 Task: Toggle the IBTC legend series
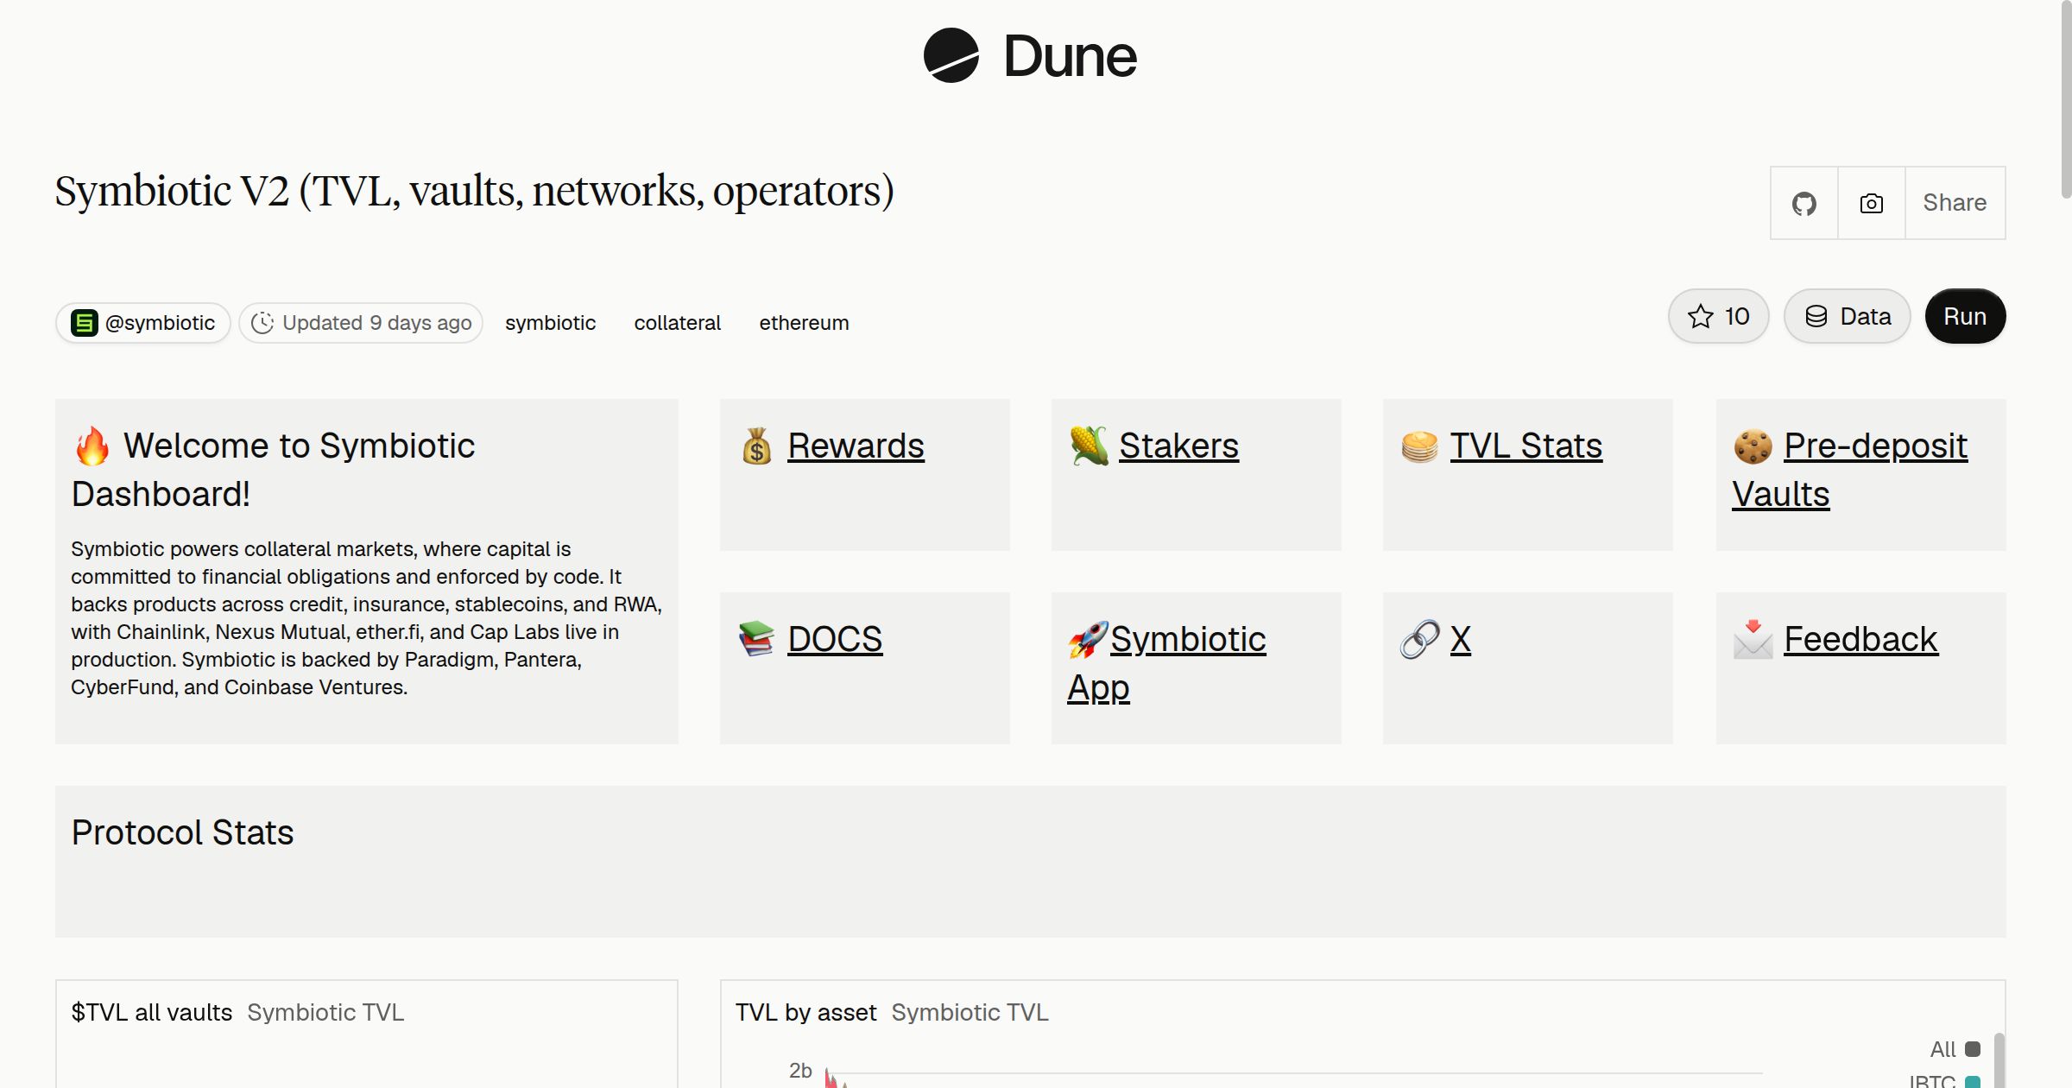pos(1944,1080)
